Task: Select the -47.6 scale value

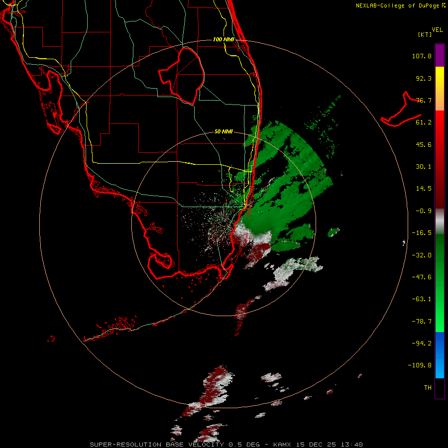Action: [x=422, y=277]
